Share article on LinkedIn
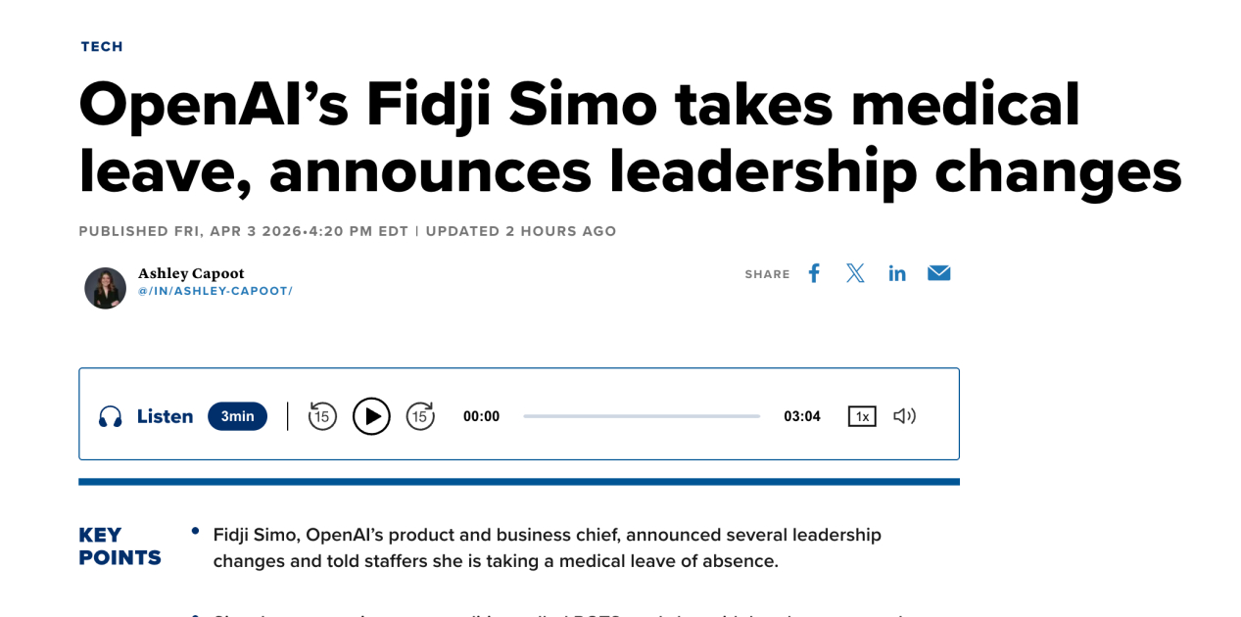The width and height of the screenshot is (1241, 617). point(897,273)
